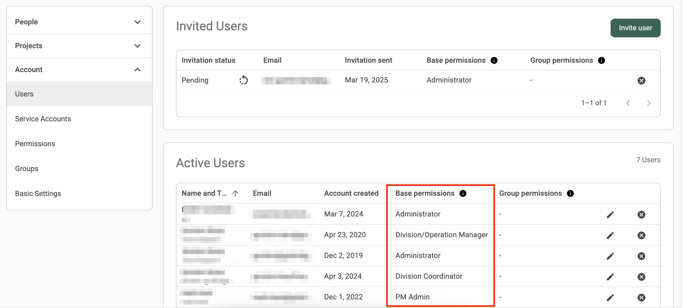Viewport: 683px width, 308px height.
Task: Open Base permissions info in Active Users
Action: pyautogui.click(x=463, y=193)
